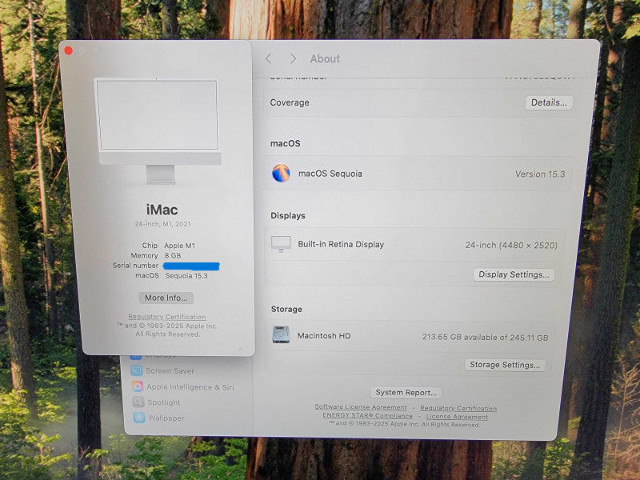Click the Sequoia 15.3 macOS value

click(186, 276)
